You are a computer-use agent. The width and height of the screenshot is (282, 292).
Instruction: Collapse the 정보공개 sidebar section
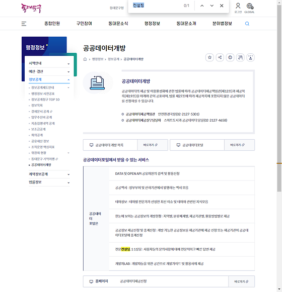(x=49, y=79)
